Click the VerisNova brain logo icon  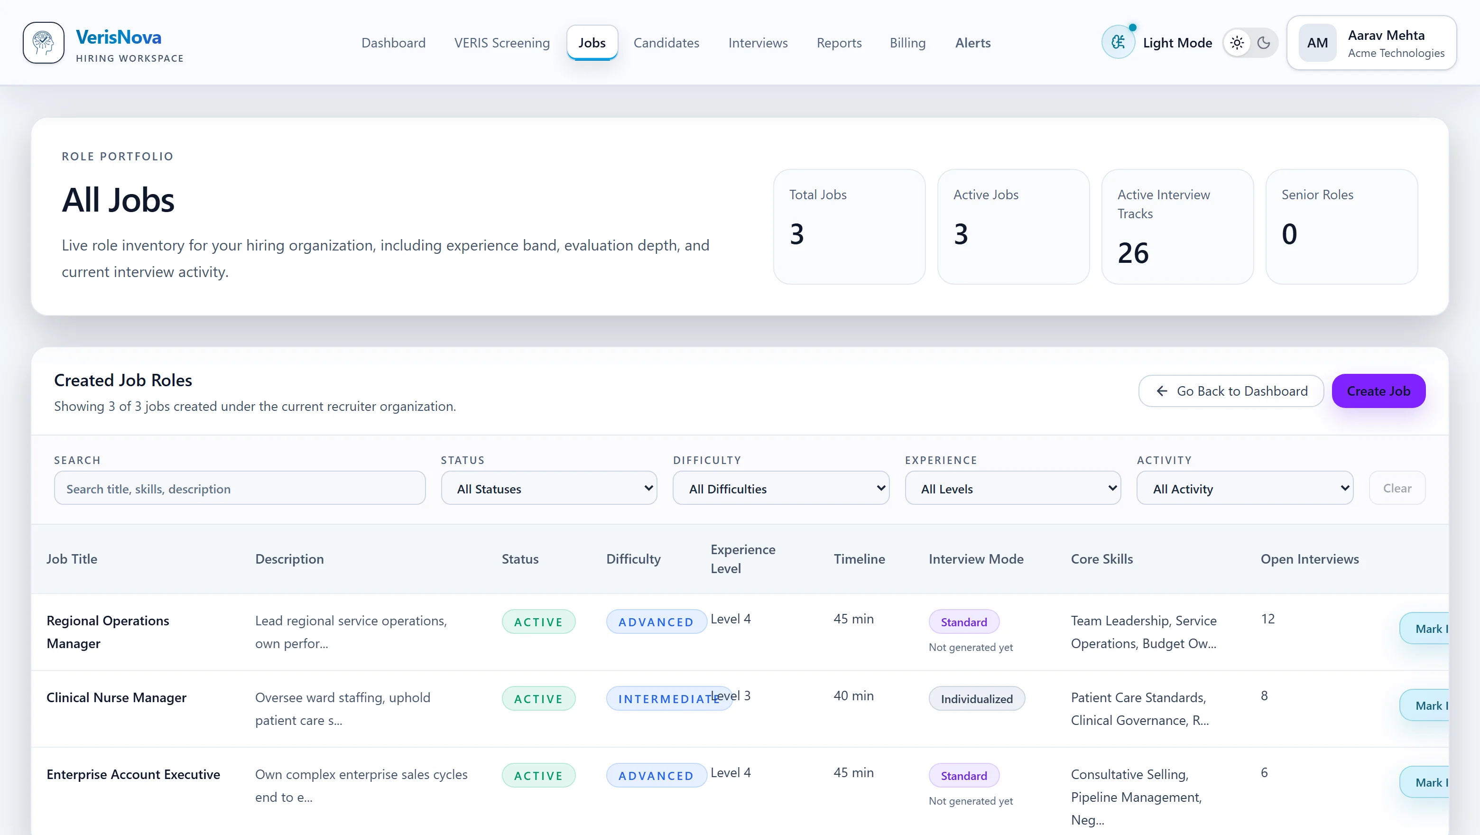[44, 43]
